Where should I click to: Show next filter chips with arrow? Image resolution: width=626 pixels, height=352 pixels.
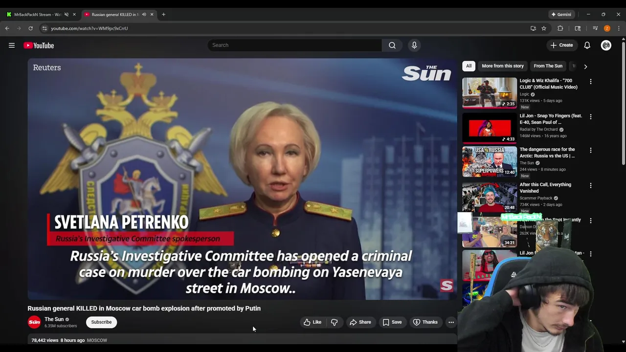585,66
